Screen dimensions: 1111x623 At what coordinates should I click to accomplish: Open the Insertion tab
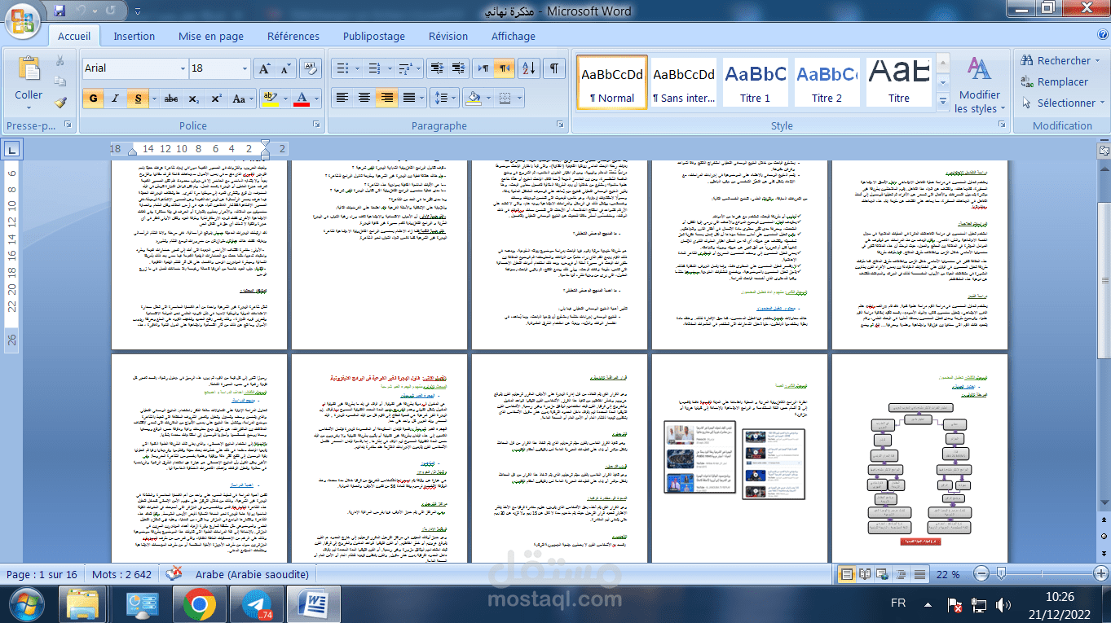(134, 36)
